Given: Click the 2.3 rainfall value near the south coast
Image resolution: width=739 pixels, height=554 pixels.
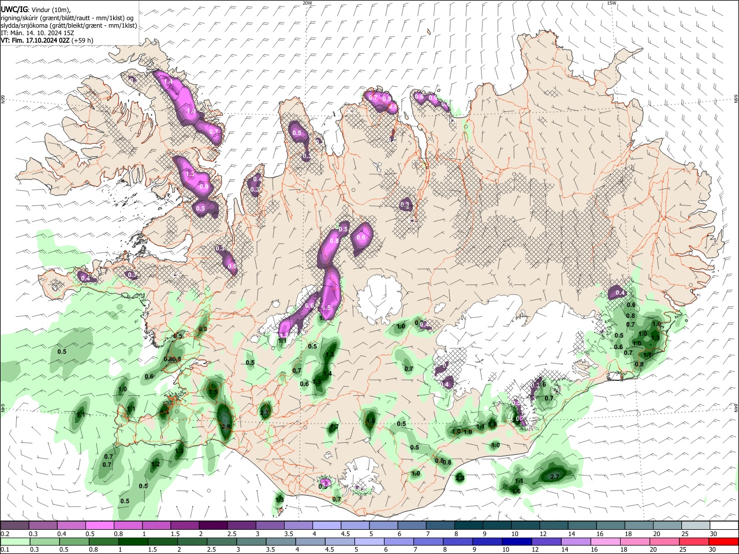Looking at the screenshot, I should click(x=460, y=477).
